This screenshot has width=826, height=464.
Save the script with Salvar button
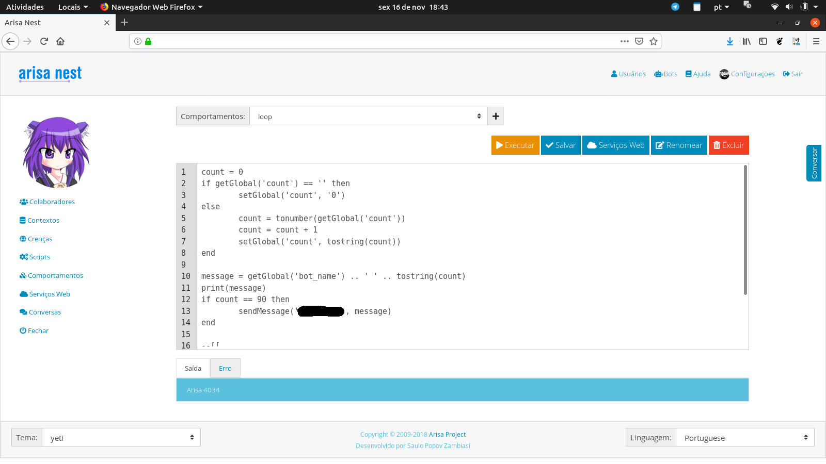pyautogui.click(x=561, y=145)
